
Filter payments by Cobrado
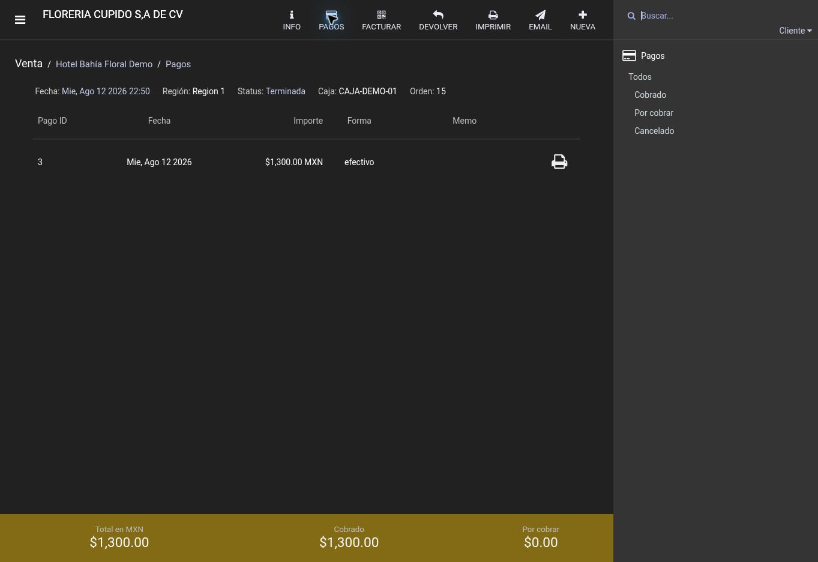[x=650, y=95]
